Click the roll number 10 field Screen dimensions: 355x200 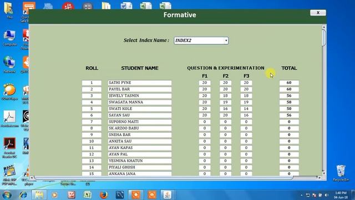[x=92, y=141]
